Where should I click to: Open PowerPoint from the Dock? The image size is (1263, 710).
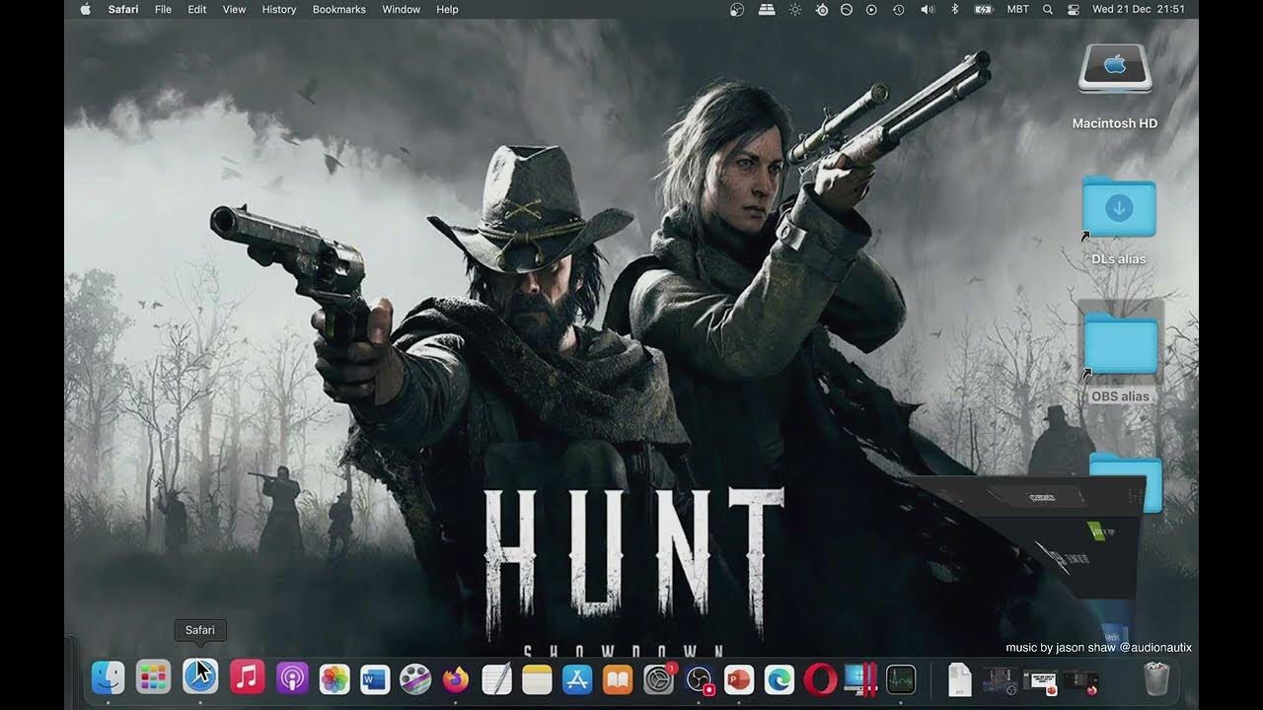click(x=738, y=678)
